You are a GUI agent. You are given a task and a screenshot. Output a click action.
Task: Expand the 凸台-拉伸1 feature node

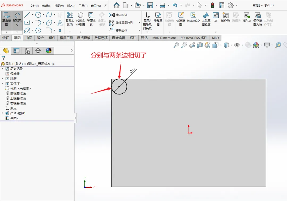2,113
